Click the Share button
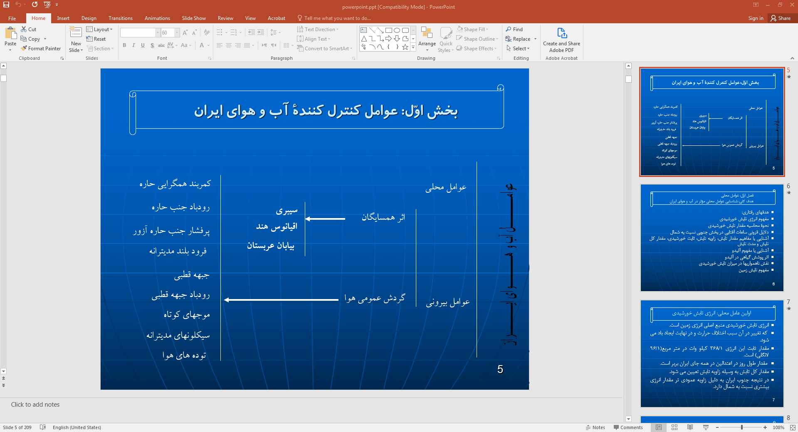The width and height of the screenshot is (798, 432). point(781,18)
